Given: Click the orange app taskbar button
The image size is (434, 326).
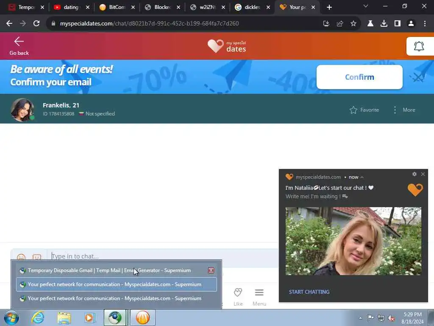Looking at the screenshot, I should 142,318.
